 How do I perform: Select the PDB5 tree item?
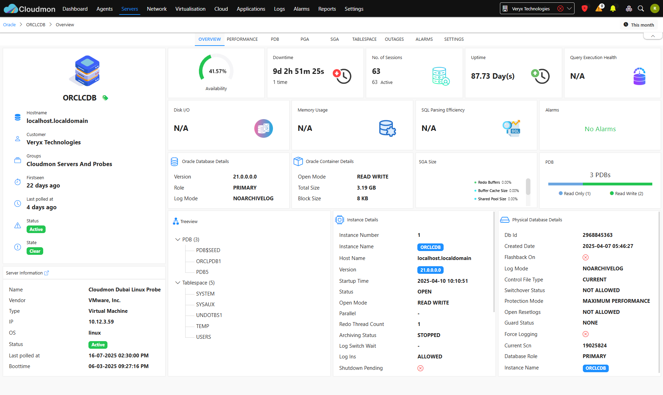[202, 272]
